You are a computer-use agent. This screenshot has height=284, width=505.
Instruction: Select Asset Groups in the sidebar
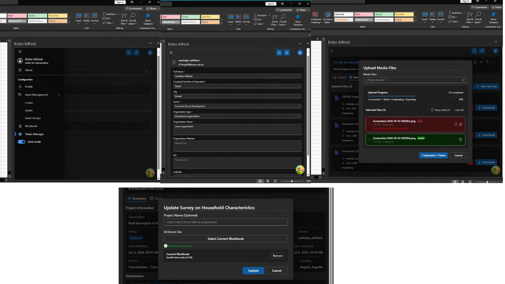[33, 118]
